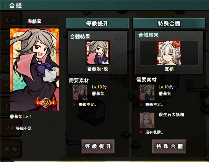Open the dimmed 札牌 sidebar menu
Screen dimensions: 209x162
[10, 21]
